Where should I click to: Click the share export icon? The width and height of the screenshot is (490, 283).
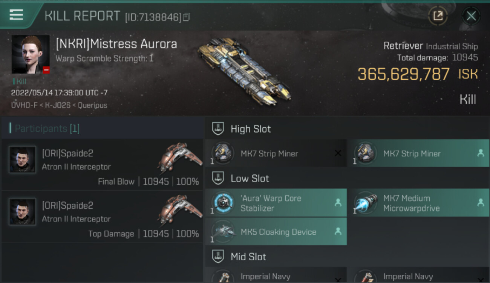(x=438, y=16)
